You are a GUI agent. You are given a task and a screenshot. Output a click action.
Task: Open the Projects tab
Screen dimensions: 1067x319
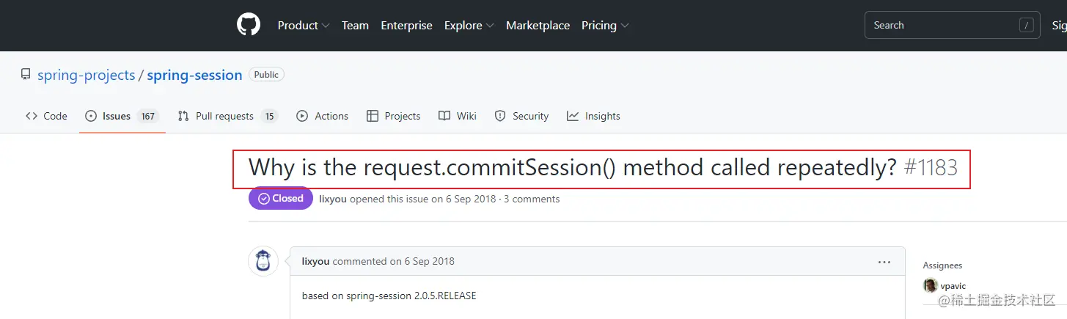(393, 116)
